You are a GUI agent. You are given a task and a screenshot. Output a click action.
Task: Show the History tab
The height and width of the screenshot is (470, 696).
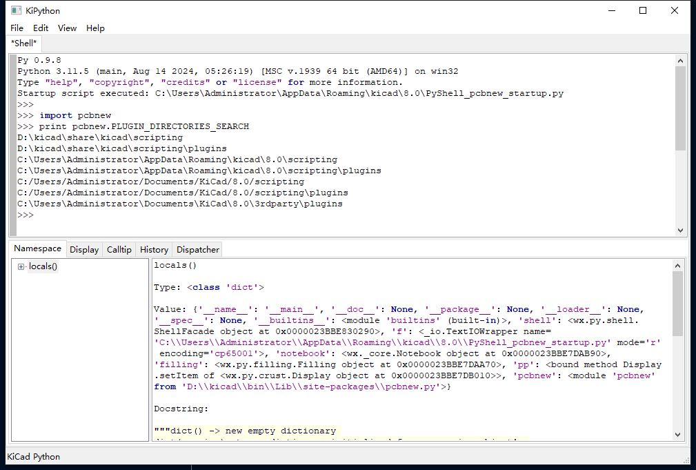[154, 250]
